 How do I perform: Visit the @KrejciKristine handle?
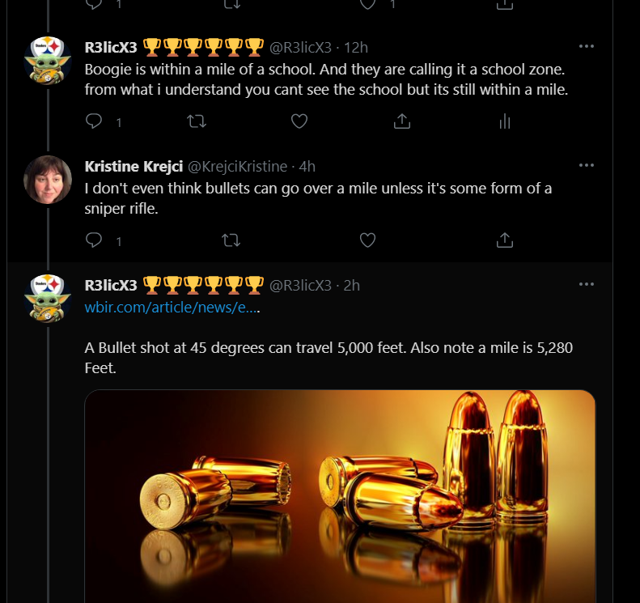238,167
